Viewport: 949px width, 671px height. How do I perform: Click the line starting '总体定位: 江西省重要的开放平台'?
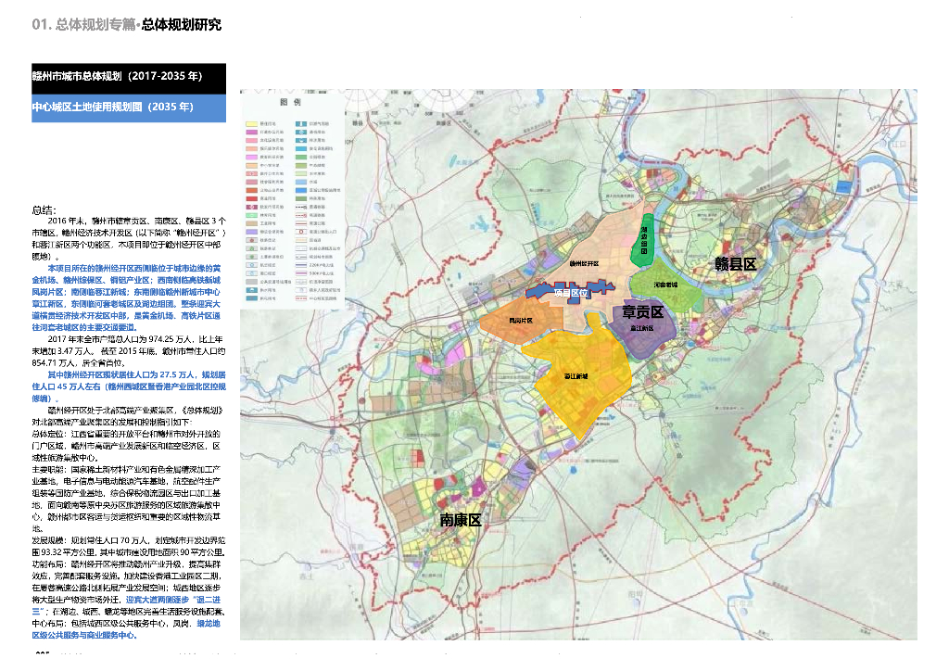pyautogui.click(x=126, y=435)
